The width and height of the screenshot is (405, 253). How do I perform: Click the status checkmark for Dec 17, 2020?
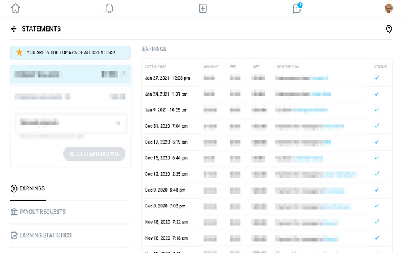click(x=377, y=142)
